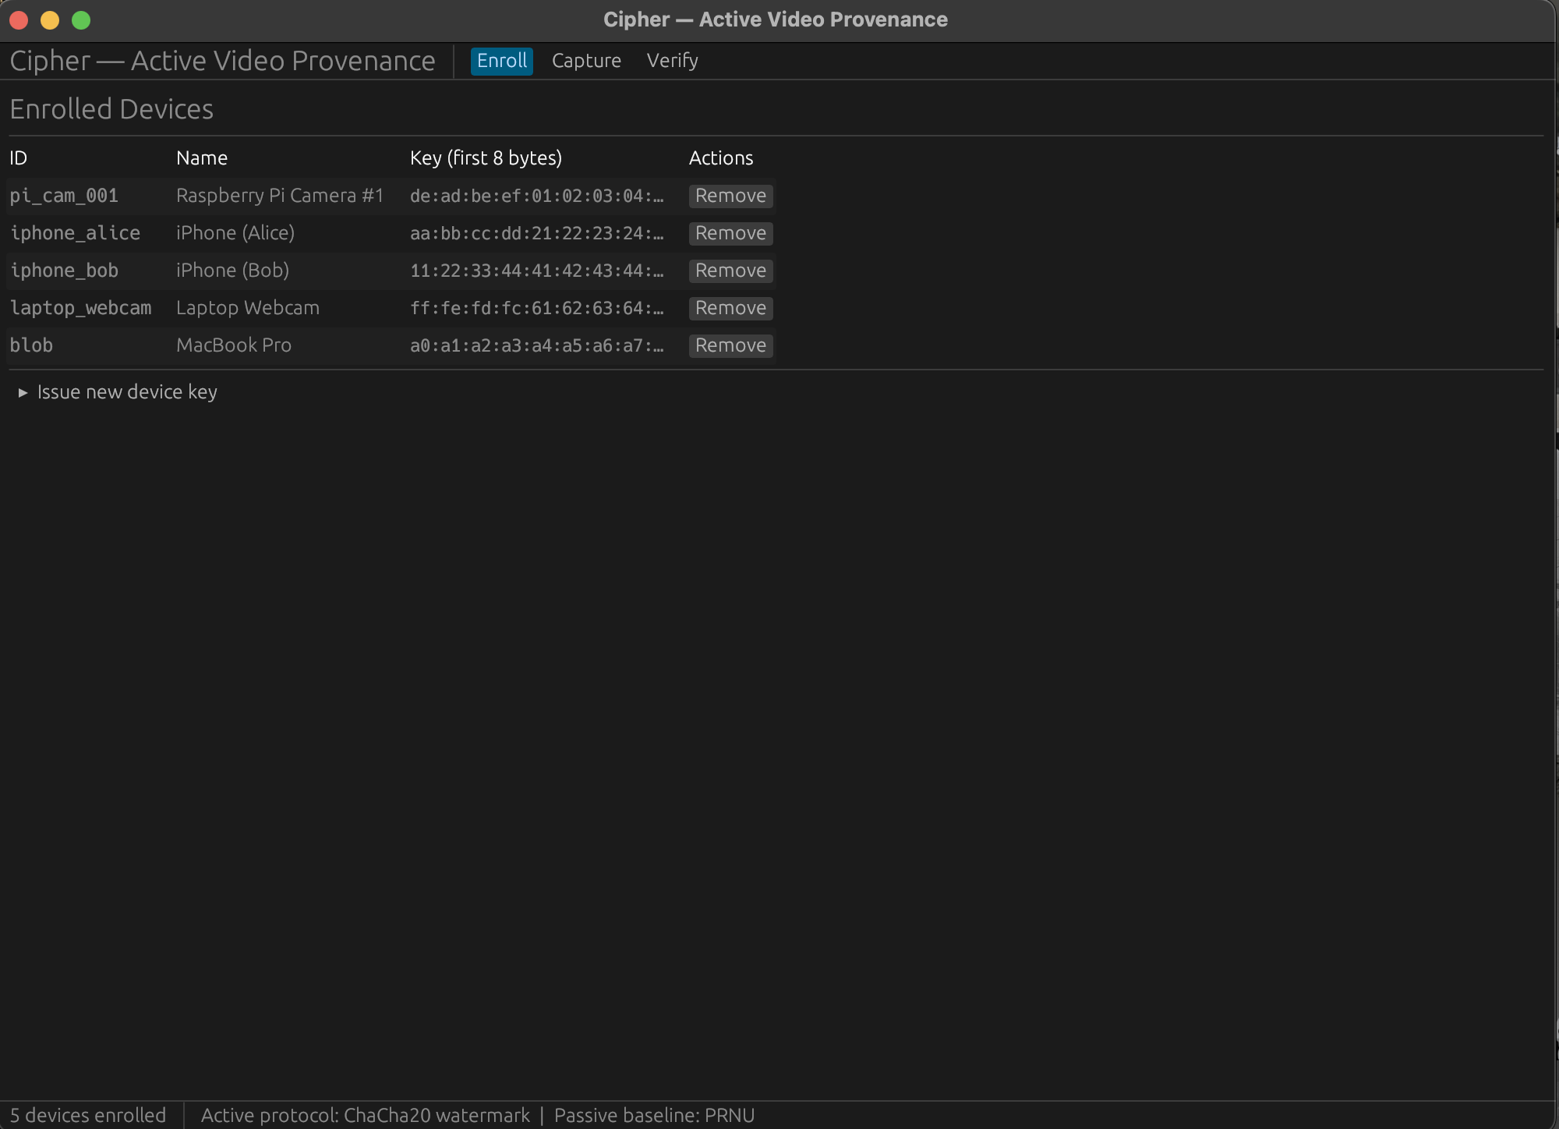Image resolution: width=1559 pixels, height=1129 pixels.
Task: Remove the blob MacBook Pro device
Action: (730, 345)
